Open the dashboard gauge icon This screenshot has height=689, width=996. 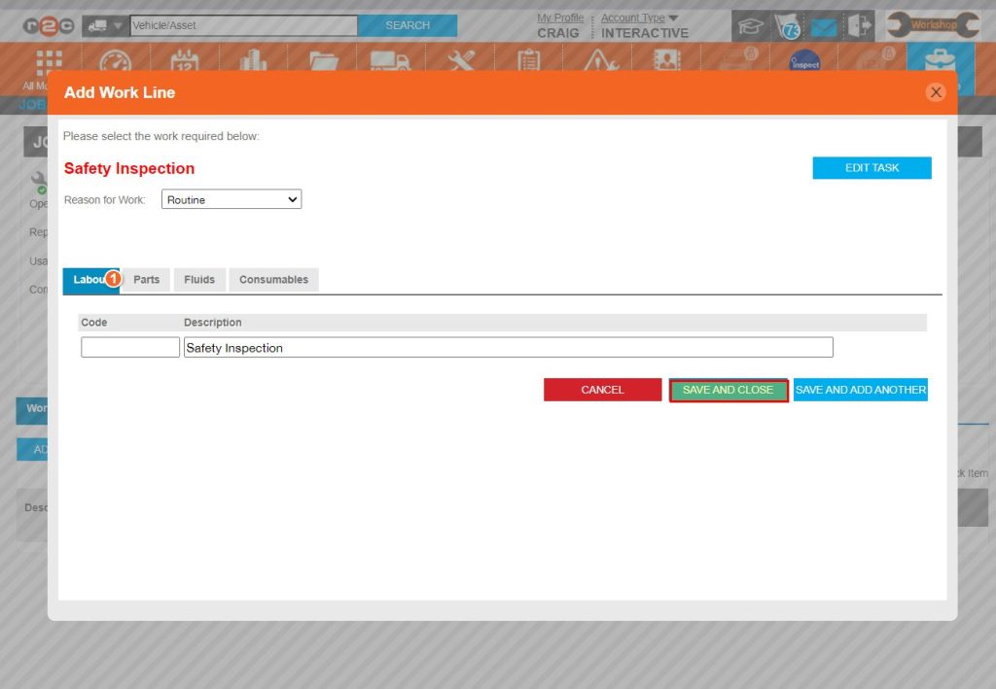click(117, 60)
